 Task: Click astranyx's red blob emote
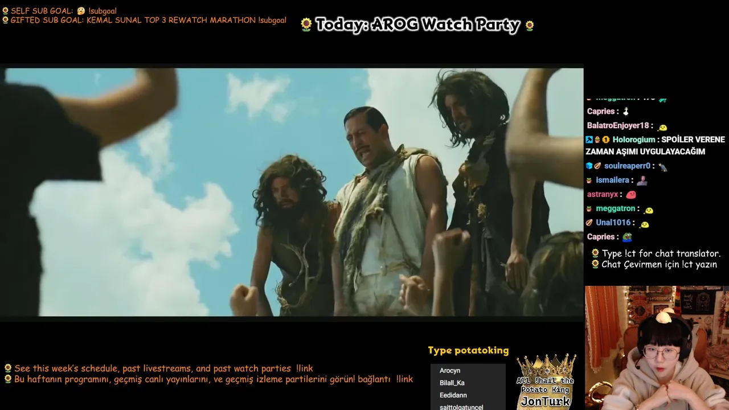click(x=630, y=195)
